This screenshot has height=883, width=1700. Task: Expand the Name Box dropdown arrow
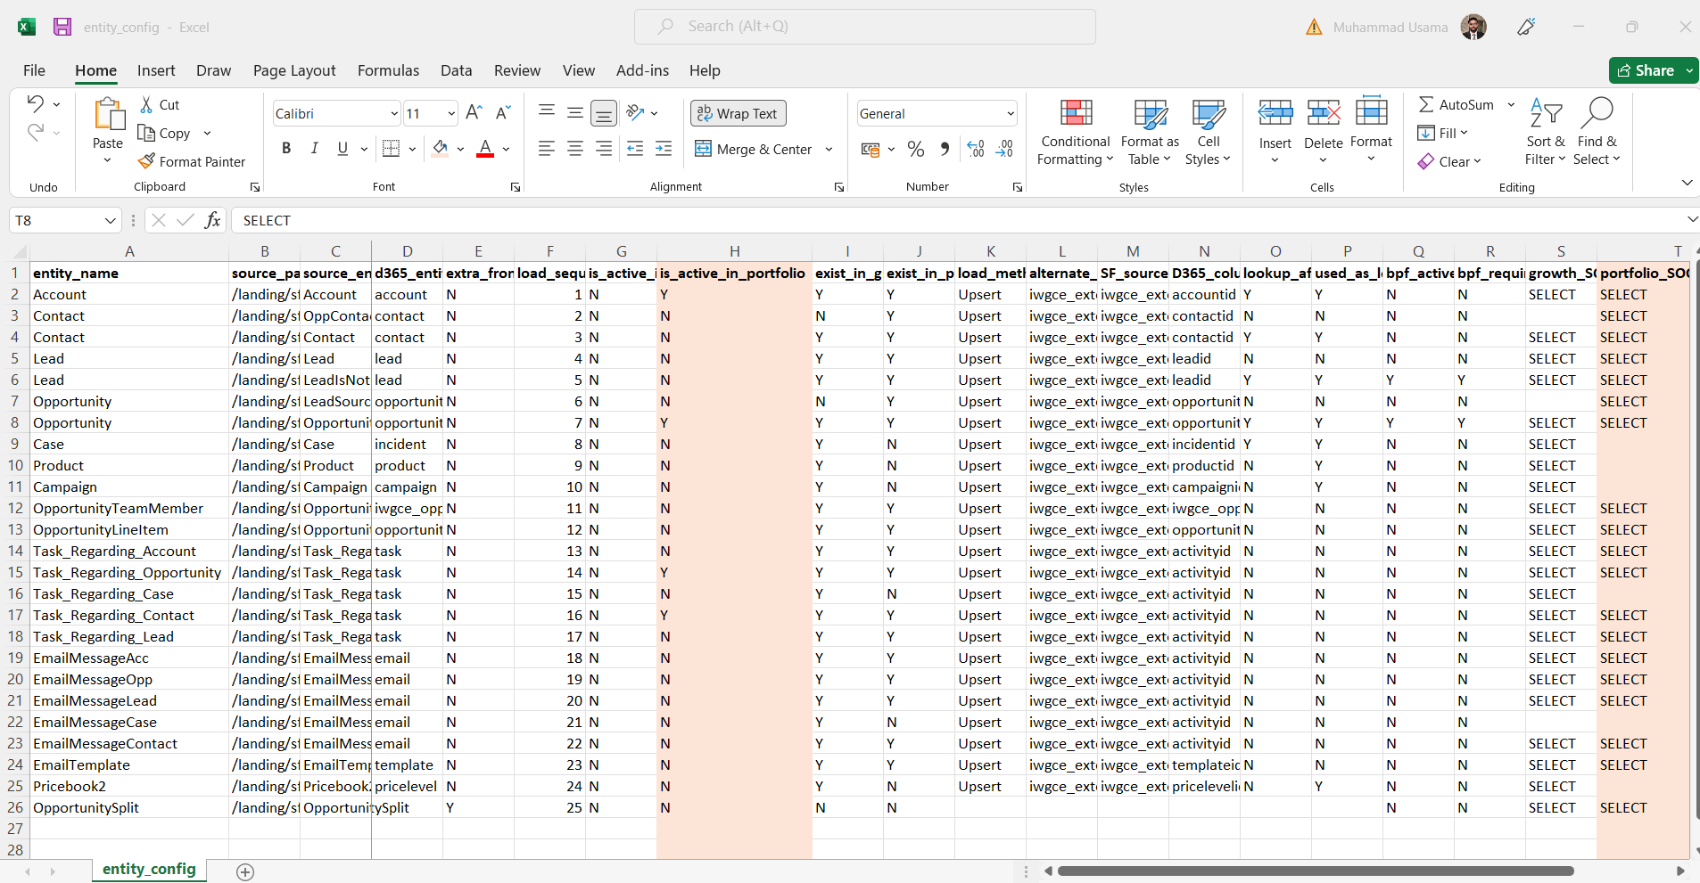click(x=111, y=220)
